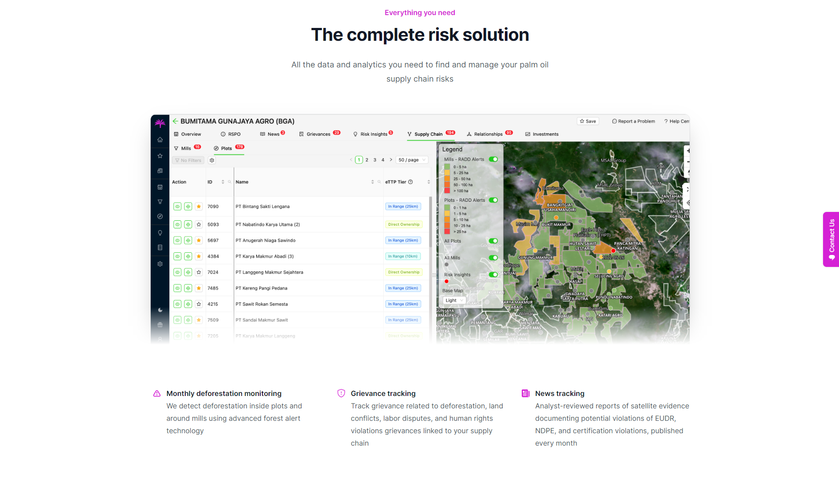839x478 pixels.
Task: Disable the Risk Insights legend switch
Action: [493, 274]
